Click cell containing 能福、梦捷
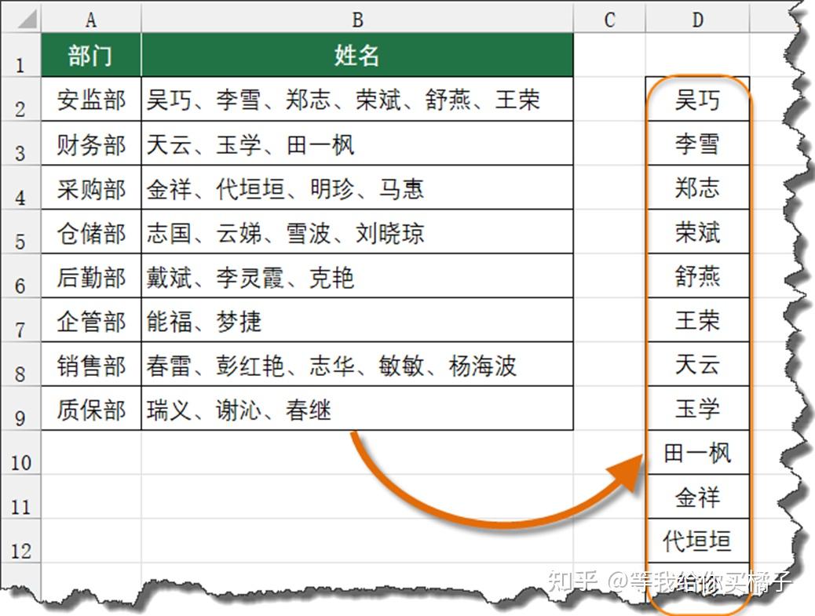This screenshot has width=815, height=616. [357, 320]
